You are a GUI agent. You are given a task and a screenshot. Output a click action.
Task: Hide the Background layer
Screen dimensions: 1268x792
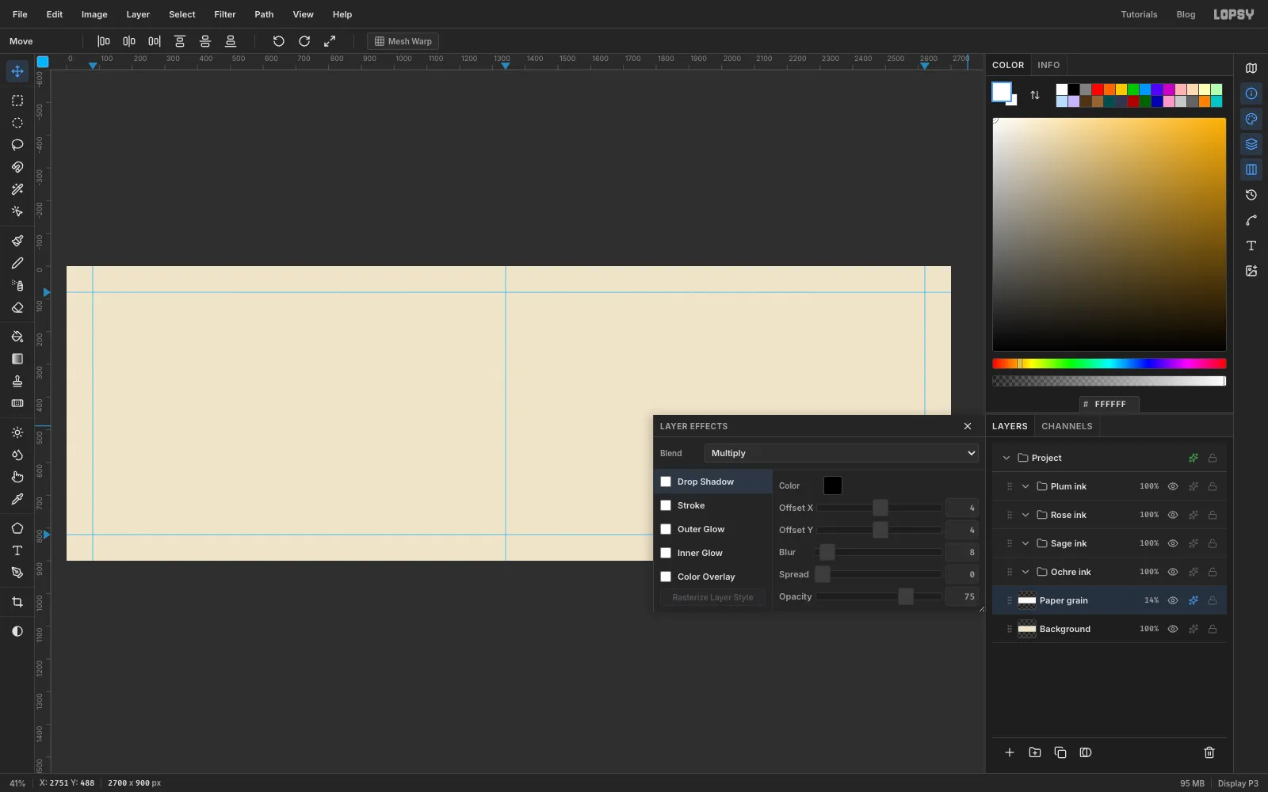[1173, 629]
